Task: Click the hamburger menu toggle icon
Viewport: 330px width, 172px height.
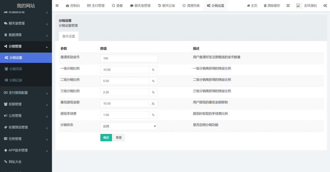Action: tap(57, 5)
